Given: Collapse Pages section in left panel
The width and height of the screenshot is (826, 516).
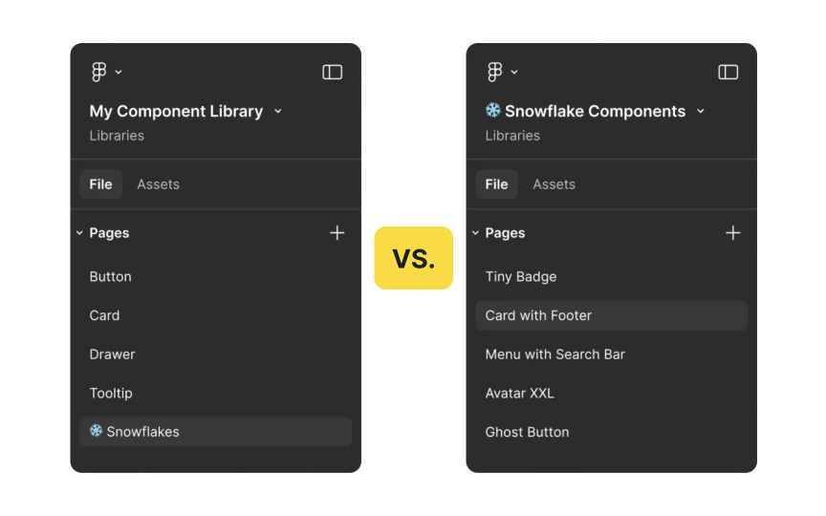Looking at the screenshot, I should pyautogui.click(x=80, y=233).
